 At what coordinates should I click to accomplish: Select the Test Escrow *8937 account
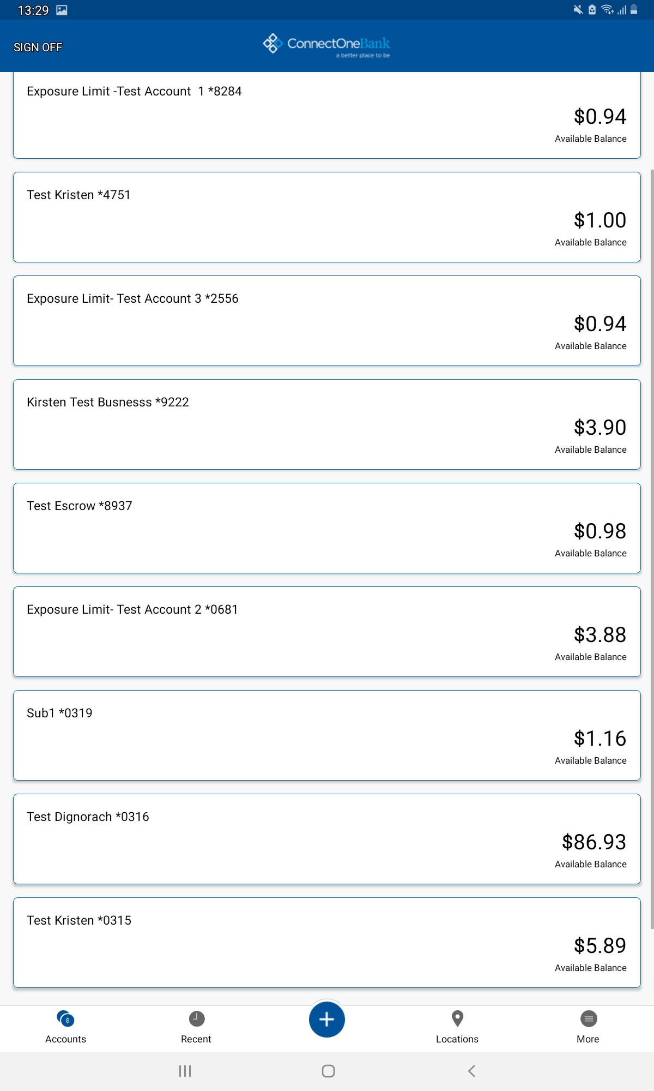(x=327, y=528)
